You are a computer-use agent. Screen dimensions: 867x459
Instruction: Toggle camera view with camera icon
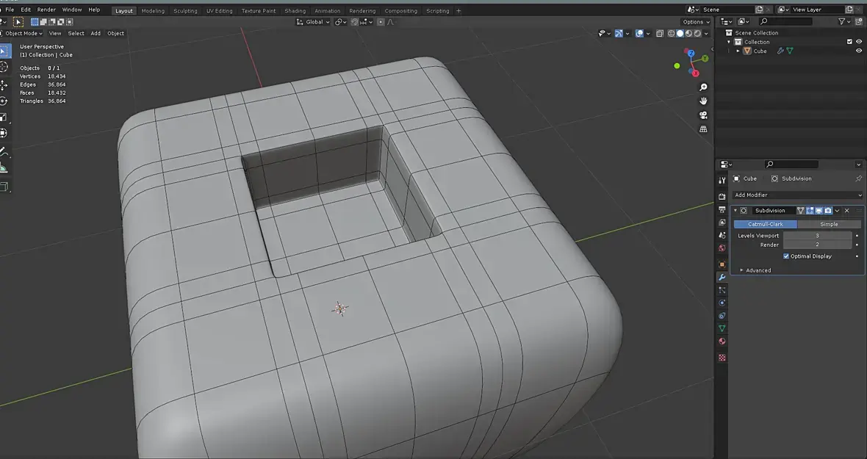(x=703, y=115)
